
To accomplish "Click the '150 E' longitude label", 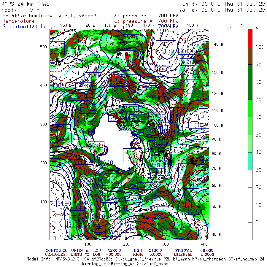I will (x=66, y=26).
